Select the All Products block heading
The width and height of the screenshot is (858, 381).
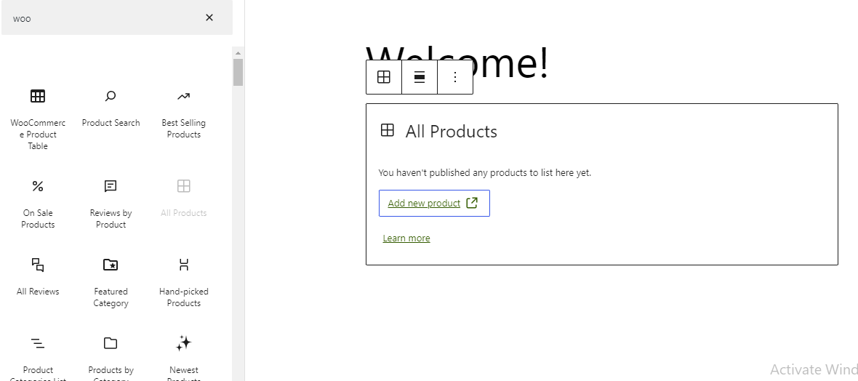[x=451, y=132]
